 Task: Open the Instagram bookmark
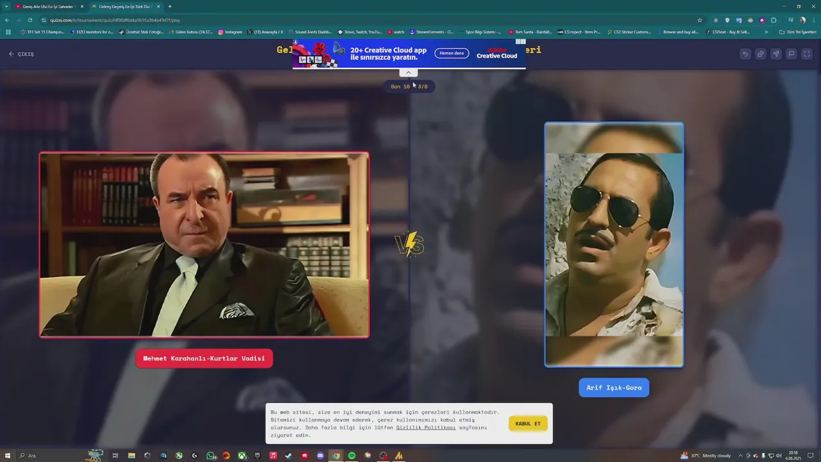coord(230,31)
